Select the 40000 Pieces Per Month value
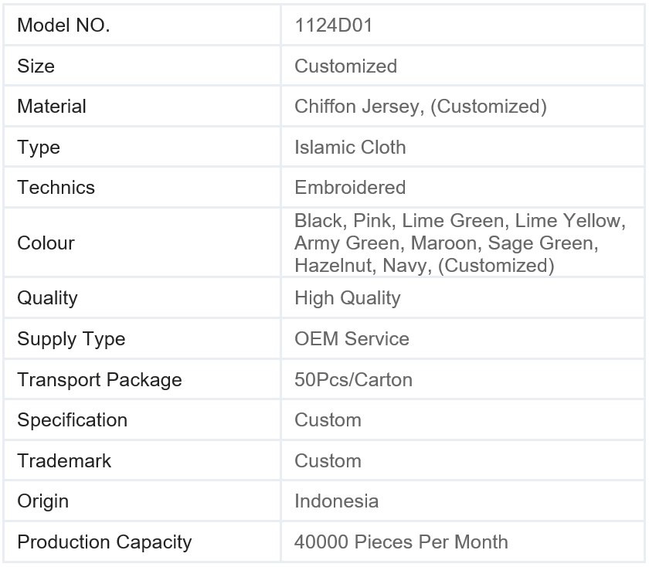 (x=401, y=542)
